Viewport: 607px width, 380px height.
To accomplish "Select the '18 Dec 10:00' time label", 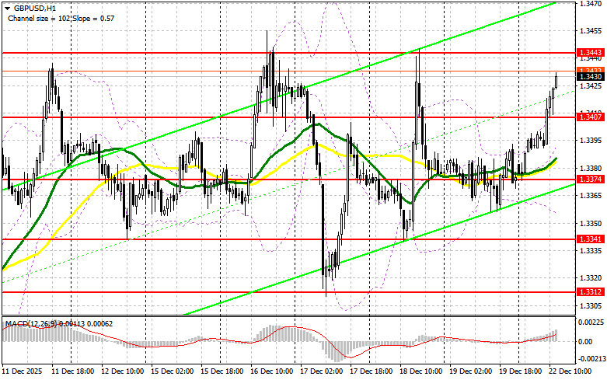I will (420, 371).
